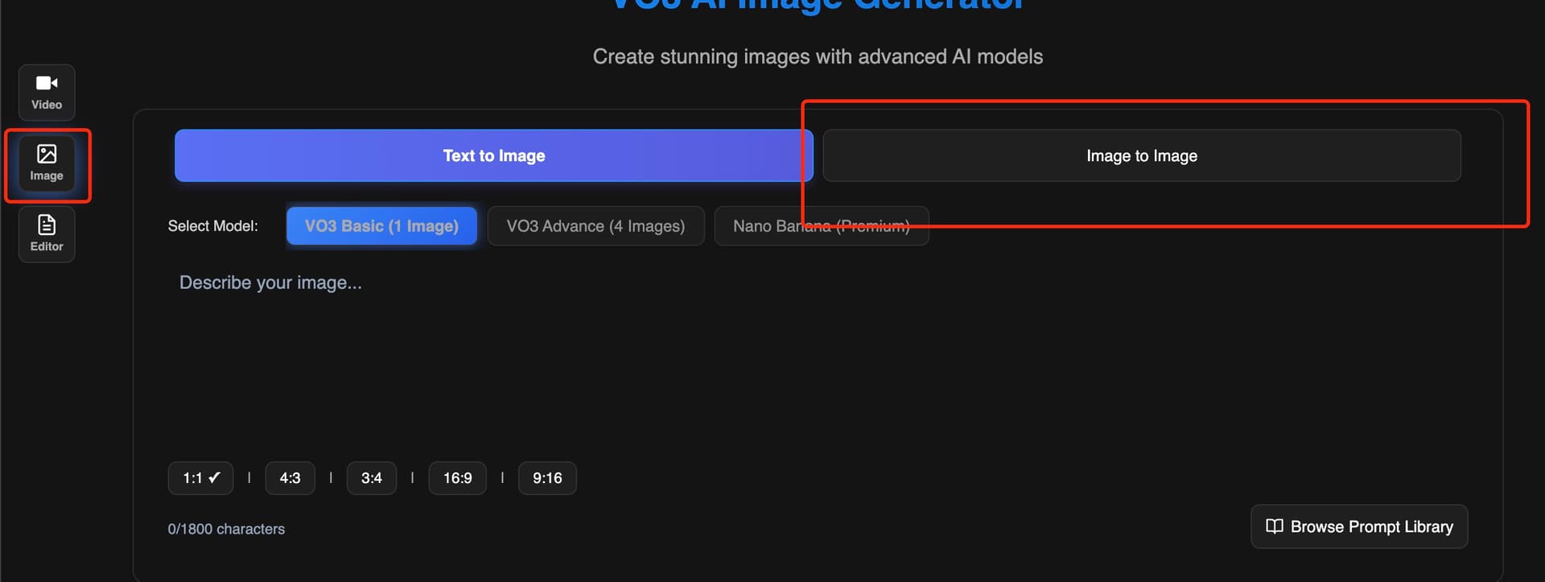
Task: Click the video camera icon above Video label
Action: [46, 81]
